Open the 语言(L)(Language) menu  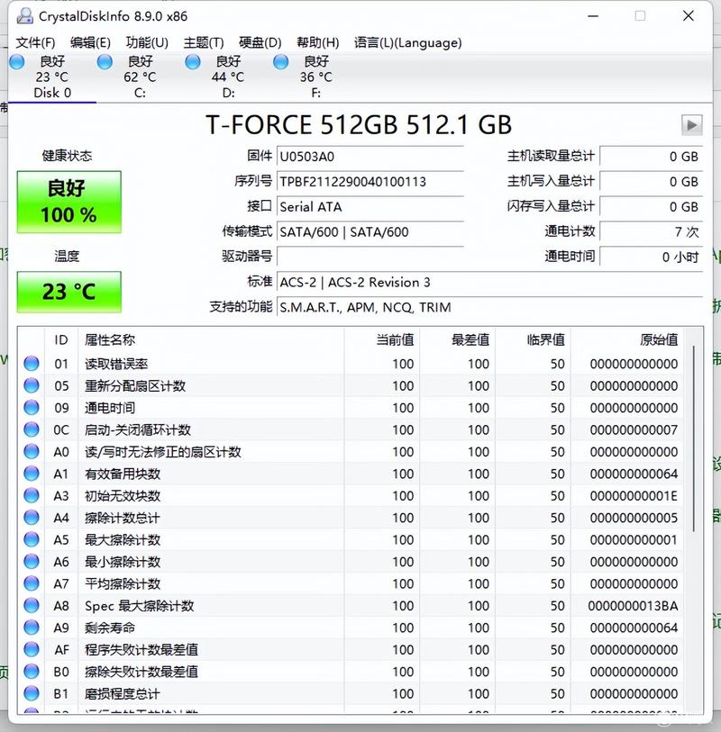pyautogui.click(x=407, y=43)
